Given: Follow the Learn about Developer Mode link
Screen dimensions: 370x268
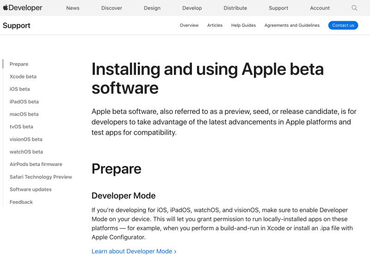Looking at the screenshot, I should (x=134, y=251).
